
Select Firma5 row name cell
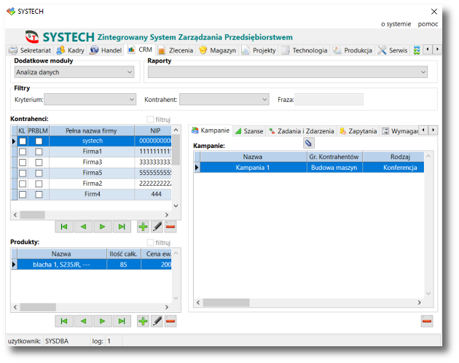click(93, 173)
